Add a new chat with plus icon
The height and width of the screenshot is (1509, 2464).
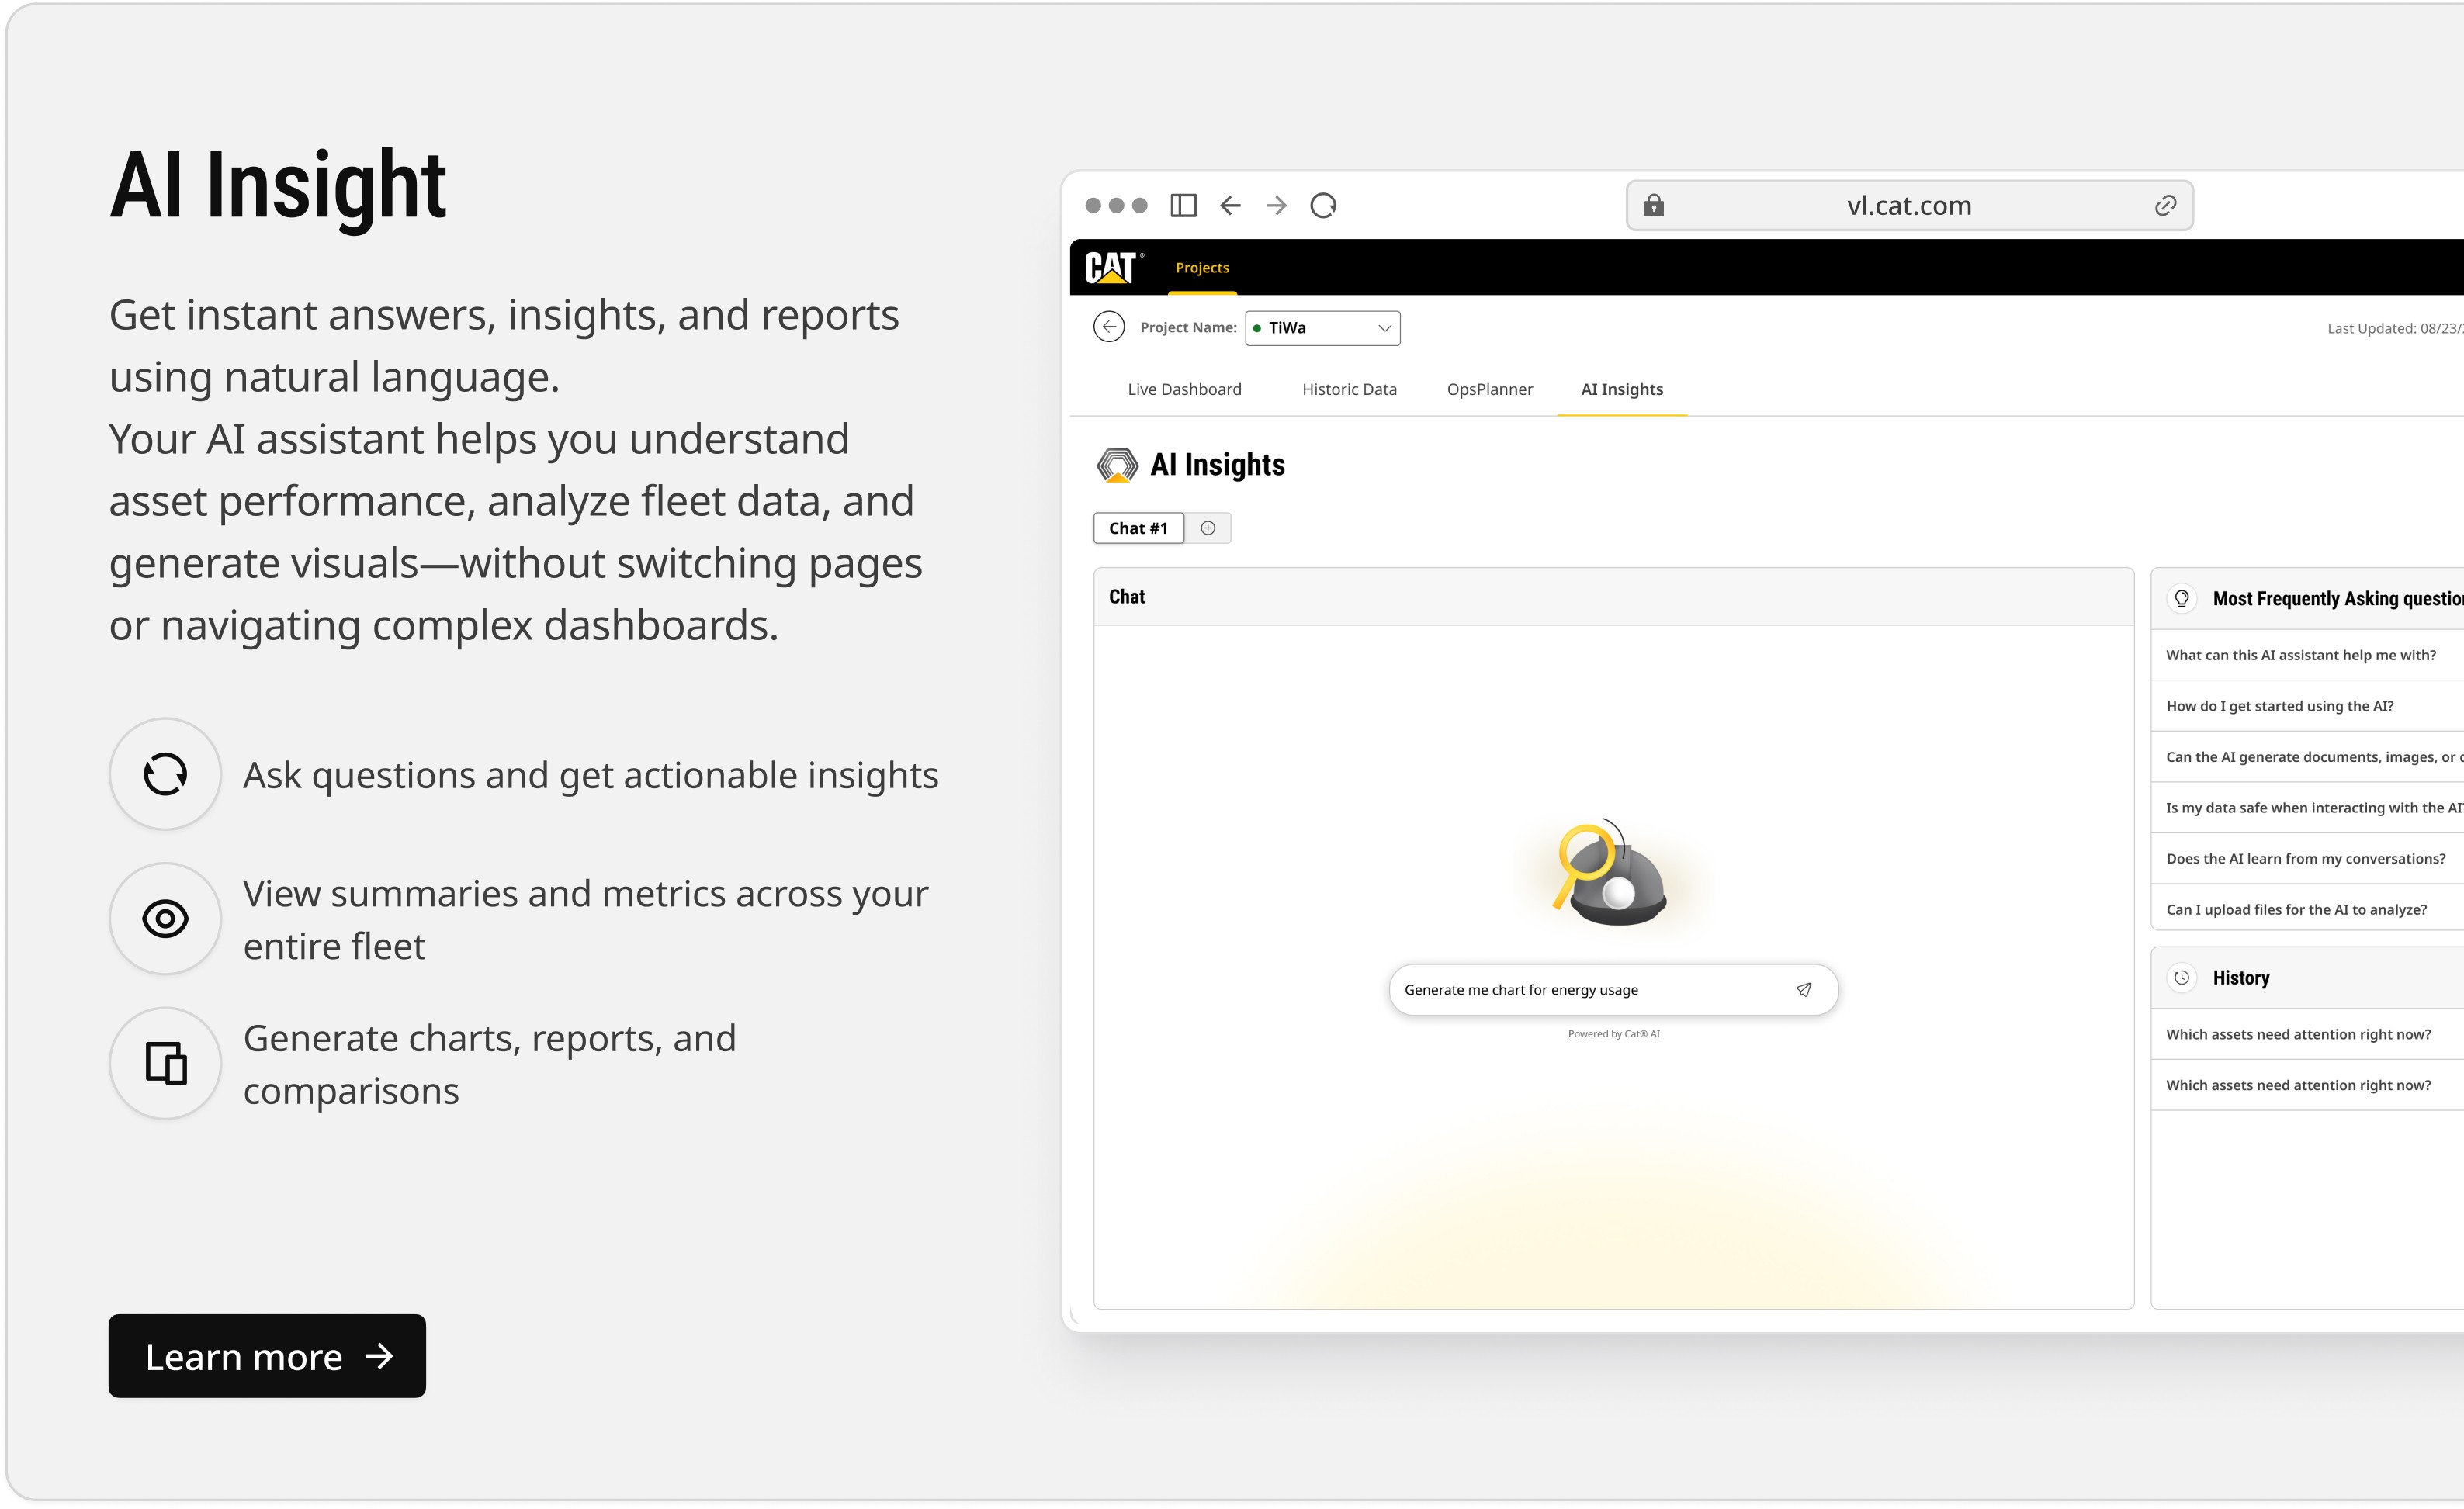pyautogui.click(x=1208, y=528)
